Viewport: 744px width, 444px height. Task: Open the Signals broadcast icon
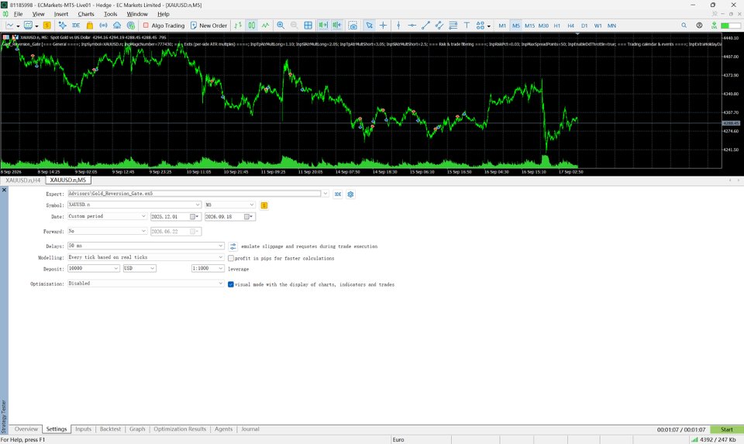coord(103,26)
